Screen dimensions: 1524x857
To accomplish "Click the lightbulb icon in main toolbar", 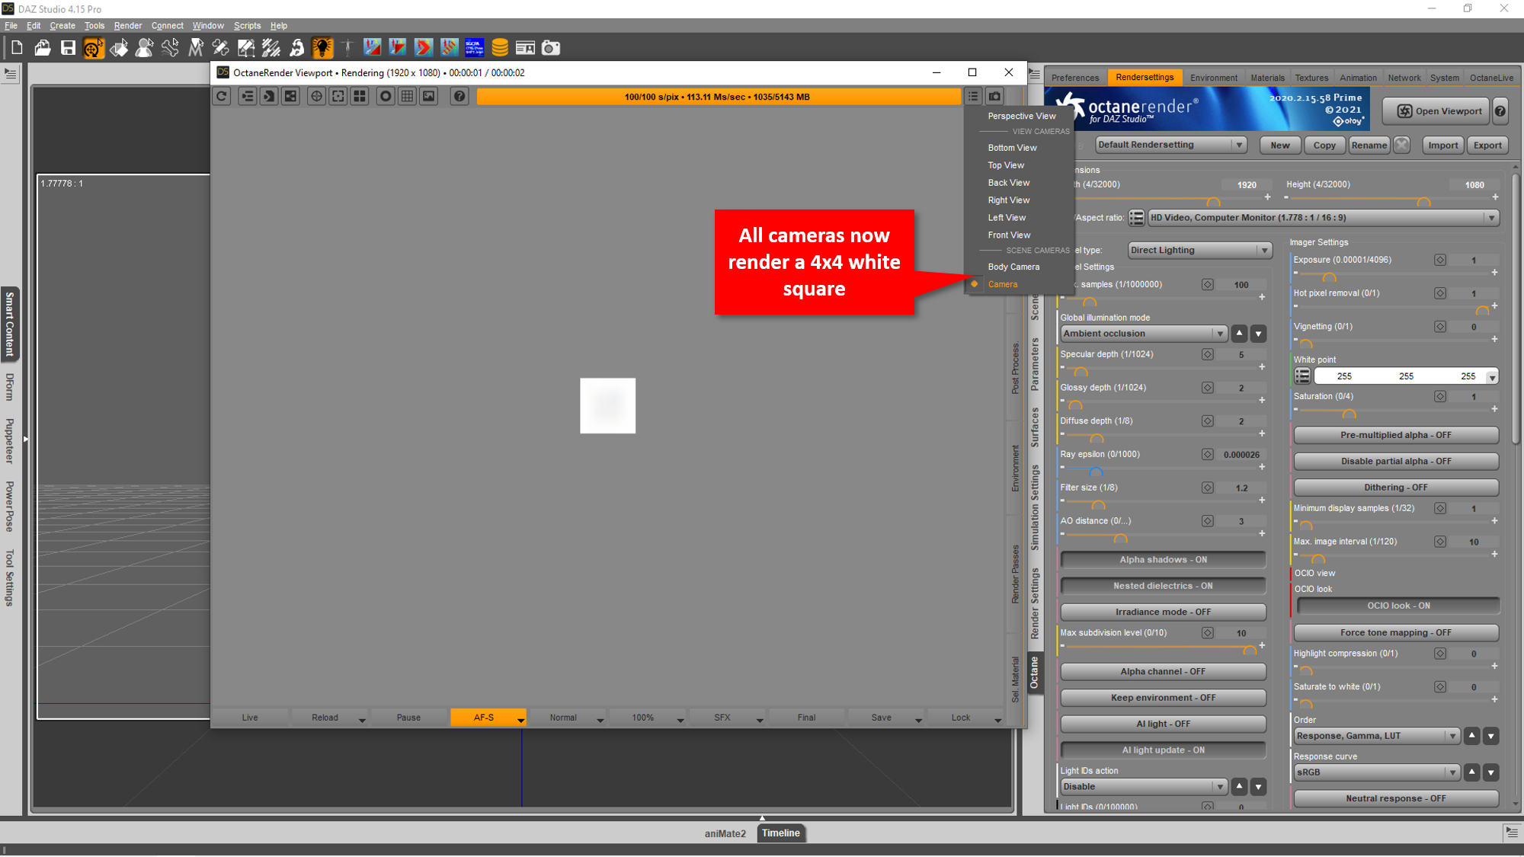I will tap(322, 48).
